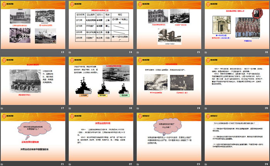Select slide 19 with the burning ship photo
270x166 pixels.
169,81
